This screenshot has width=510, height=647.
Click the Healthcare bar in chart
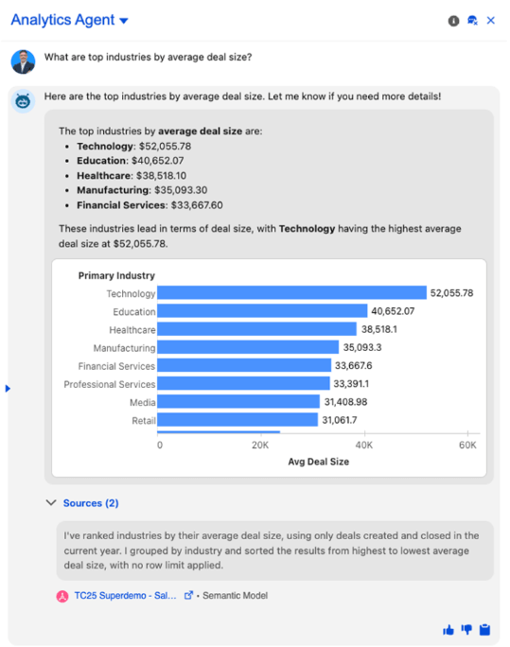pos(256,329)
